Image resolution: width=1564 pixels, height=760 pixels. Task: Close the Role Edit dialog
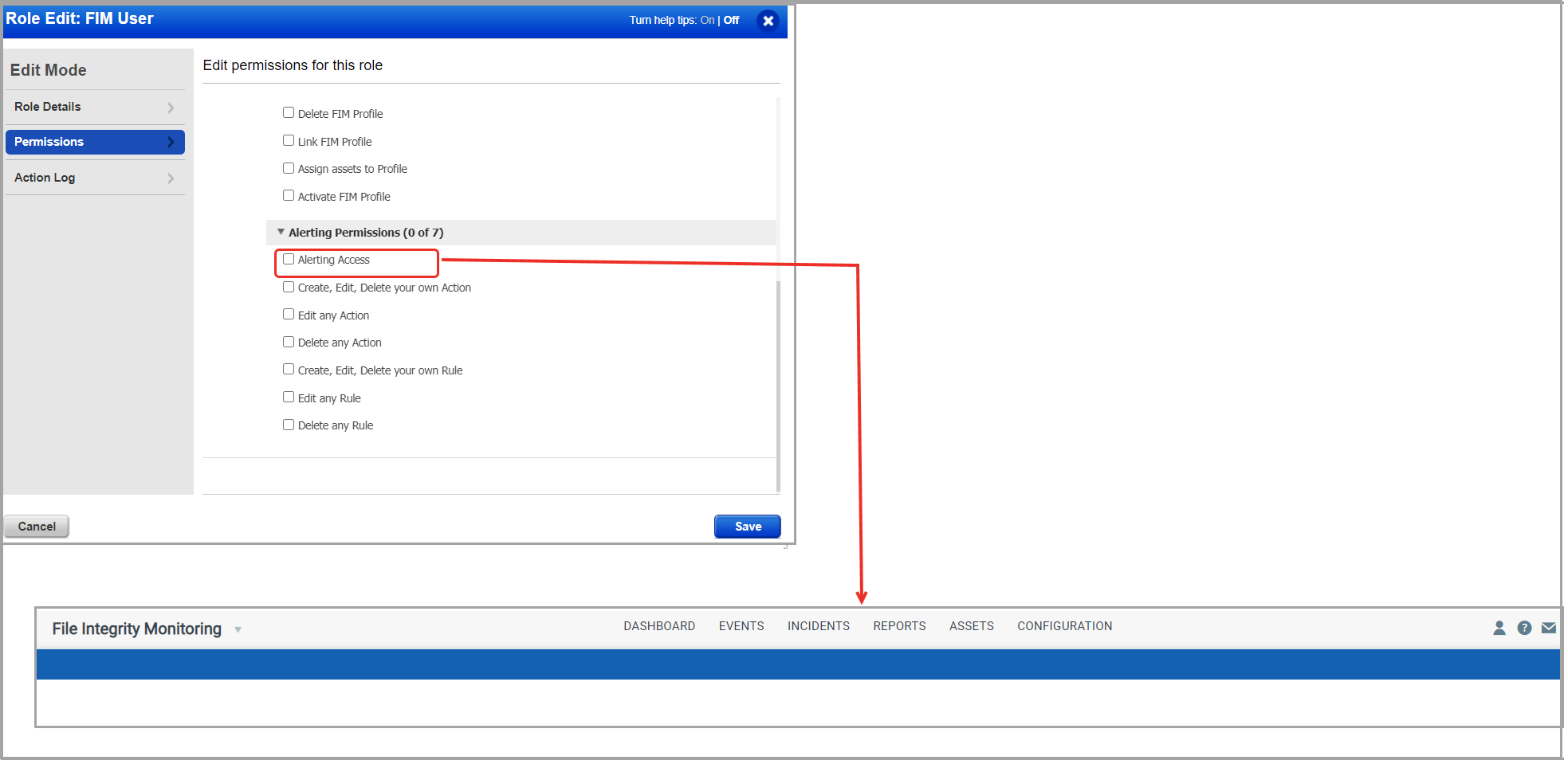click(x=768, y=21)
